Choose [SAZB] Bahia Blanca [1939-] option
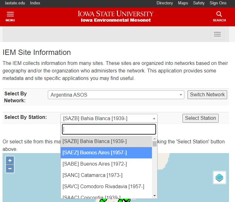This screenshot has height=202, width=235. [106, 141]
